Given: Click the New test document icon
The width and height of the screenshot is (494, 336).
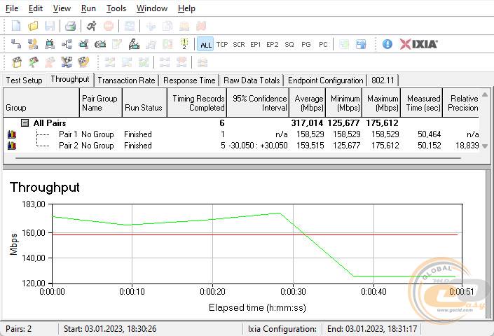Looking at the screenshot, I should 16,26.
